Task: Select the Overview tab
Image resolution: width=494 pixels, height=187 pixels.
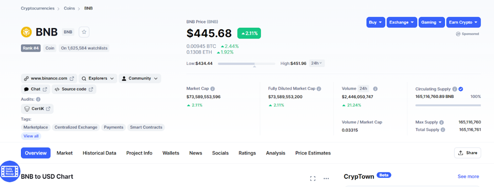Action: (36, 153)
